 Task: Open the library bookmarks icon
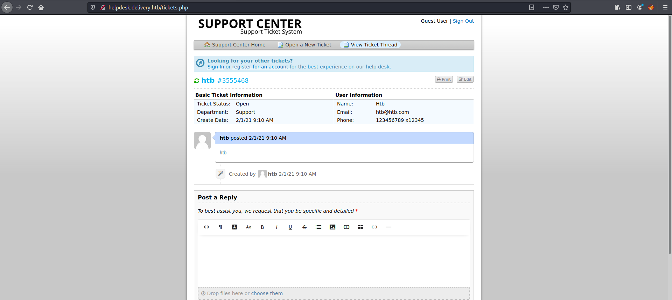pos(617,7)
